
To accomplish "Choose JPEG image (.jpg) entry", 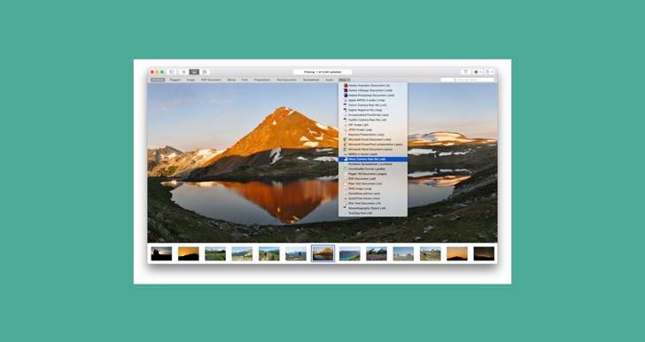I will coord(373,129).
